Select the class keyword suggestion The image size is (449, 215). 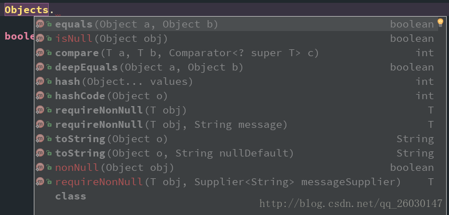(70, 196)
